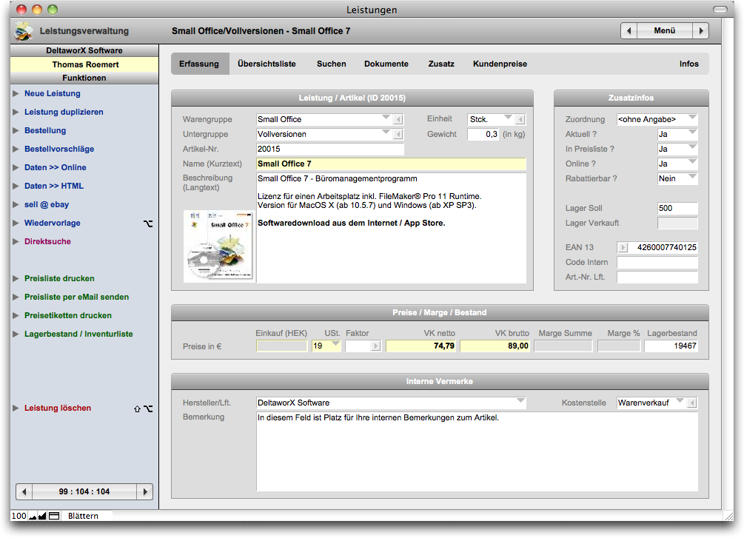Click the Name field containing Small Office 7

tap(391, 164)
